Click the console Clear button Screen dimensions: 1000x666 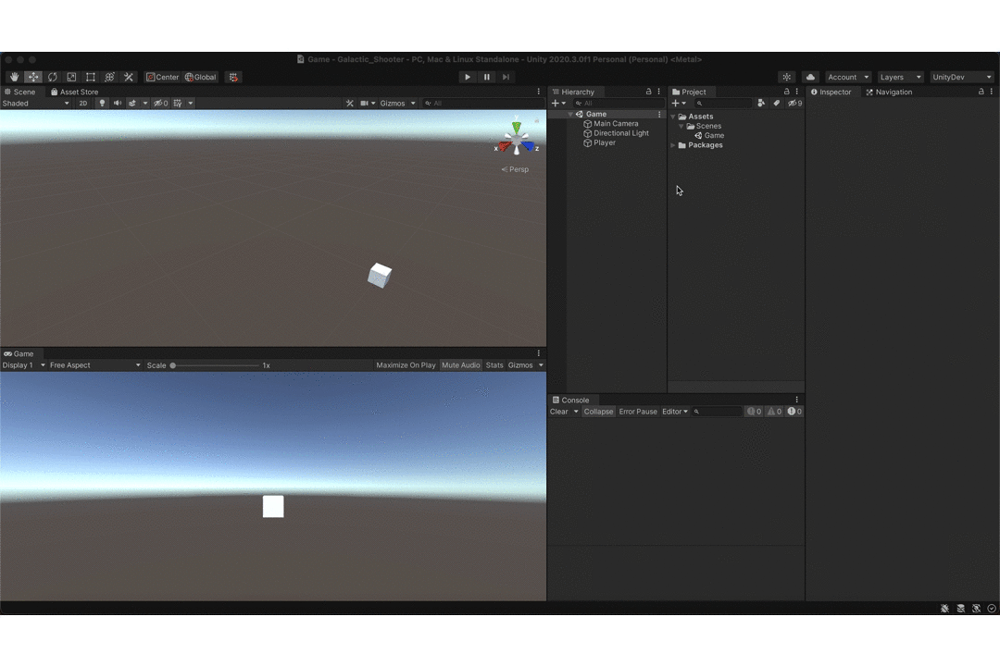click(x=558, y=412)
